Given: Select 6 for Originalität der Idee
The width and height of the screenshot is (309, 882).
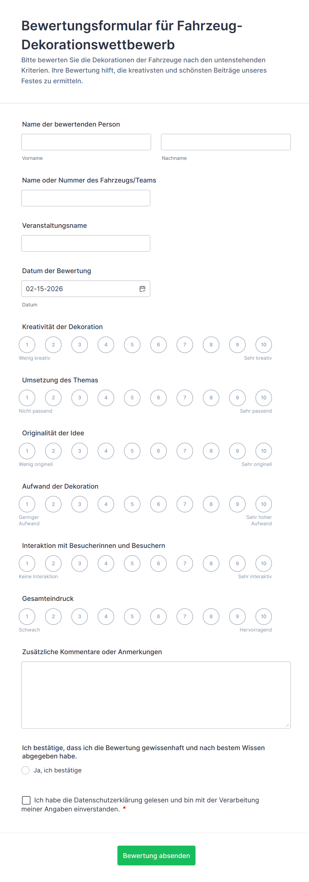Looking at the screenshot, I should [158, 451].
